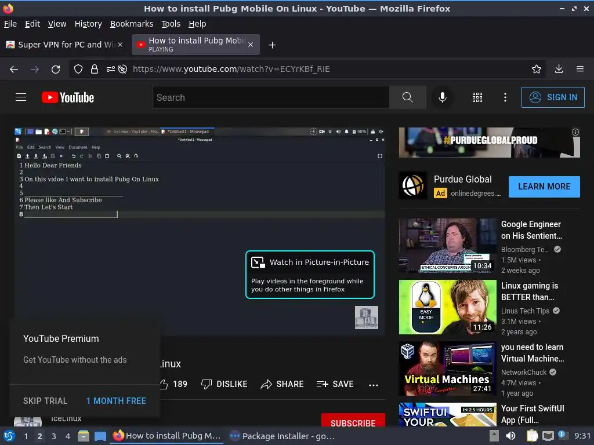Click the YouTube logo

68,97
